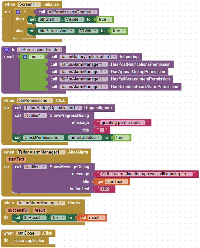Select the close application block
Image resolution: width=200 pixels, height=248 pixels.
pyautogui.click(x=30, y=241)
